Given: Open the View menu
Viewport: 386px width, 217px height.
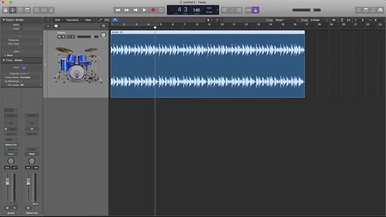Looking at the screenshot, I should point(89,20).
